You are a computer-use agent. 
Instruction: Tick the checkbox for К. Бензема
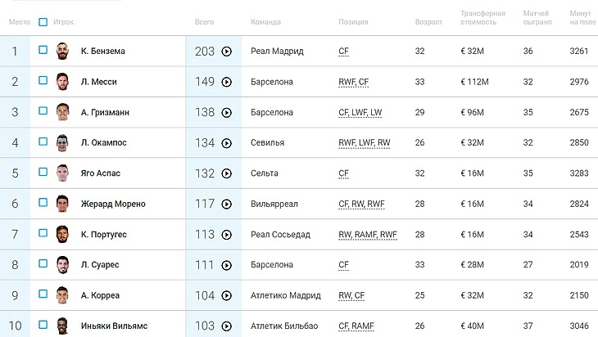tap(43, 50)
